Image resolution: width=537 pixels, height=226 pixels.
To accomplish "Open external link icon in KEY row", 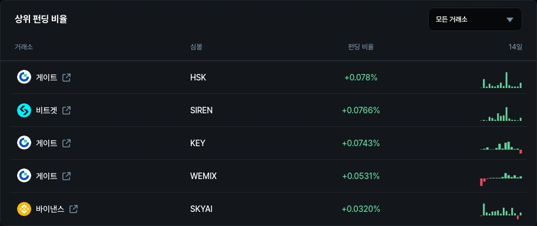I will pyautogui.click(x=67, y=143).
